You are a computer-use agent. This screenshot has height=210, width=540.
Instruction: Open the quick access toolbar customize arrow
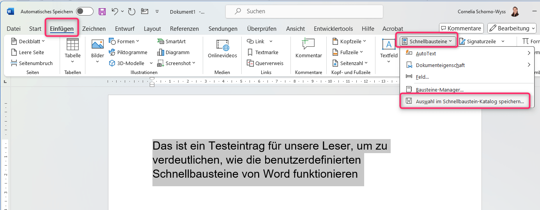tap(157, 12)
